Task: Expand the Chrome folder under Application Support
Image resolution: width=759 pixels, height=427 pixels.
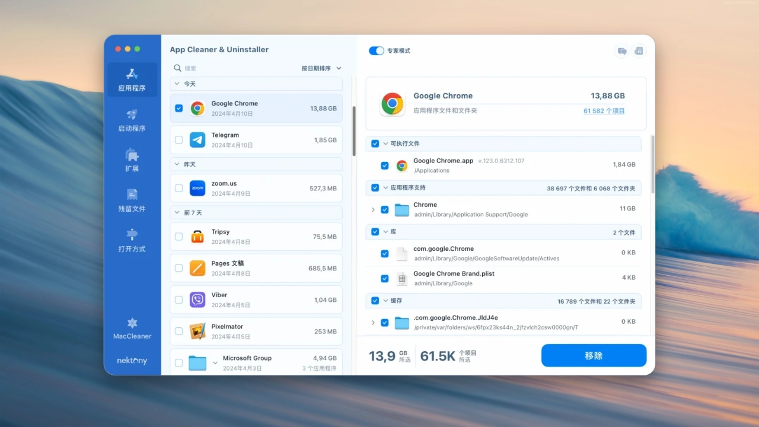Action: coord(373,209)
